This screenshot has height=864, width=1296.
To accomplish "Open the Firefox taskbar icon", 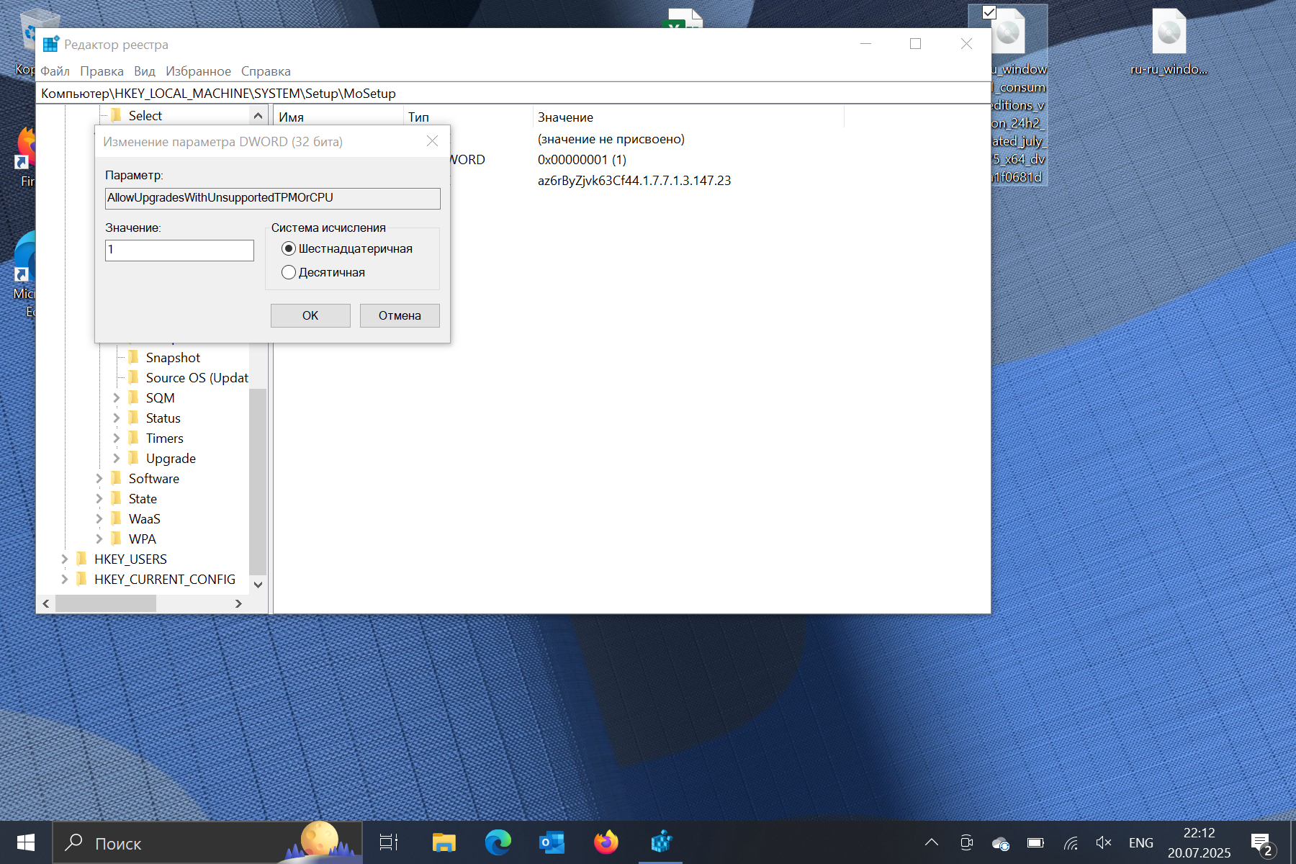I will tap(606, 842).
